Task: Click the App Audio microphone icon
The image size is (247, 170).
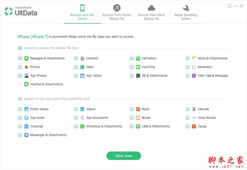Action: point(26,118)
